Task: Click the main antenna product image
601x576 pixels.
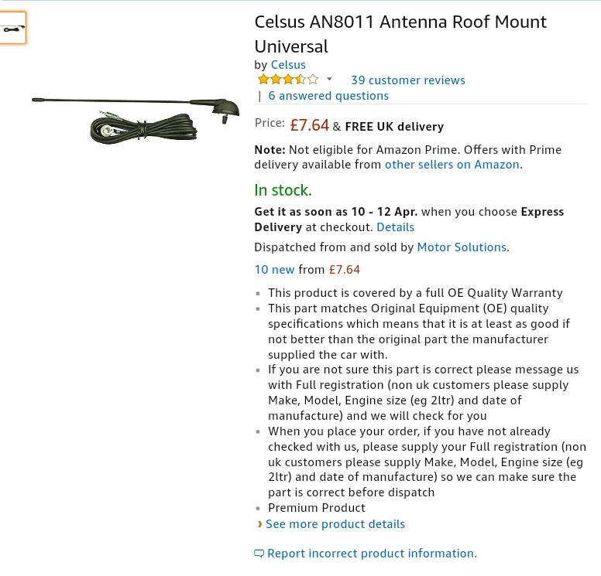Action: (136, 120)
